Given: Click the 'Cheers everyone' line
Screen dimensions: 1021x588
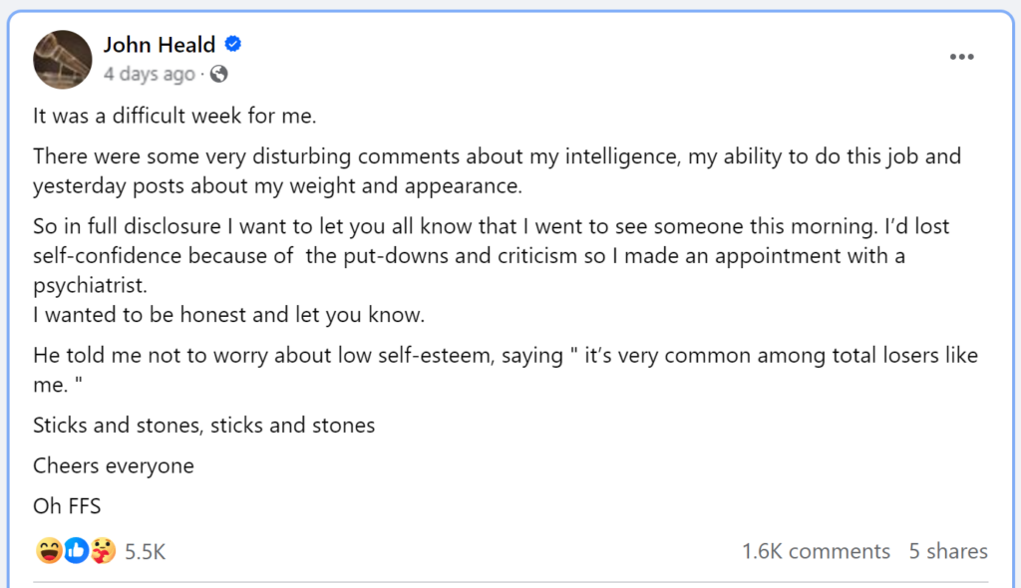Looking at the screenshot, I should coord(114,465).
